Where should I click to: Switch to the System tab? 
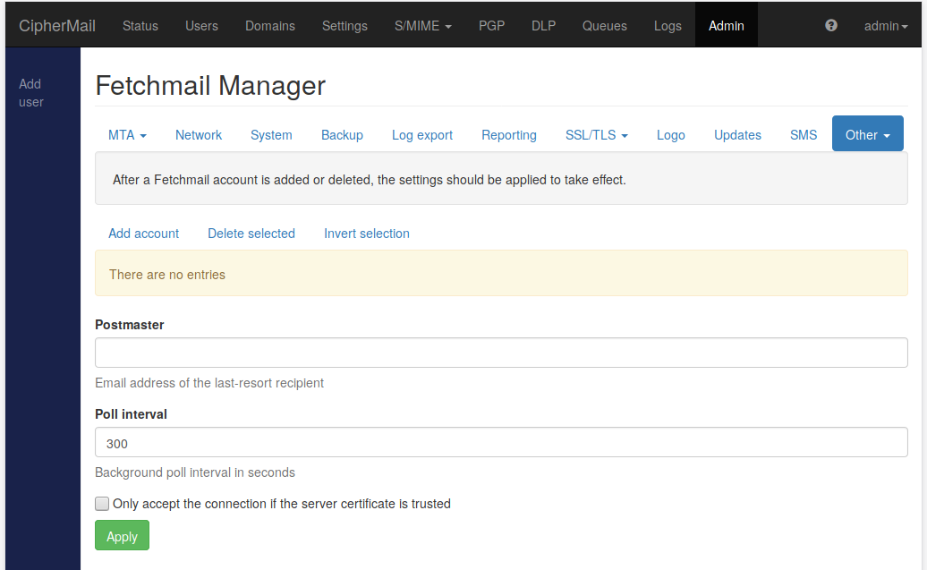271,135
